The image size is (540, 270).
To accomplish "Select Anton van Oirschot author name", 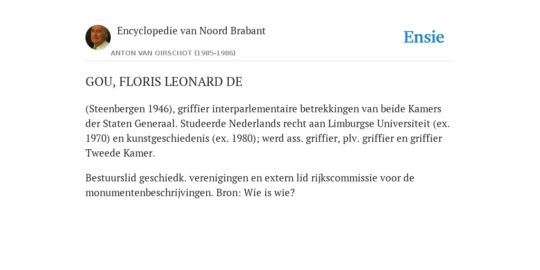I will (151, 53).
